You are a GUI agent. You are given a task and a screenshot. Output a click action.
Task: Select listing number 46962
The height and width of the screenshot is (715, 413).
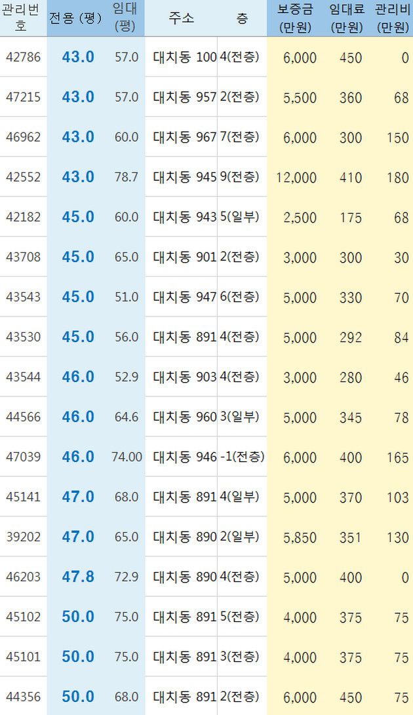[x=24, y=137]
